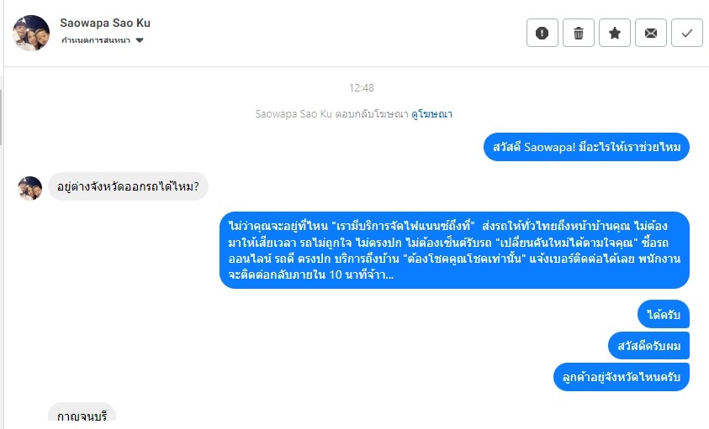Click the ได้ครับ message bubble

664,315
